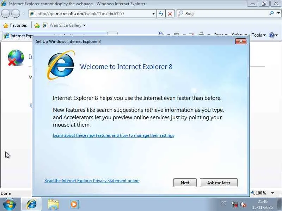Open link about new features and settings

[x=114, y=135]
